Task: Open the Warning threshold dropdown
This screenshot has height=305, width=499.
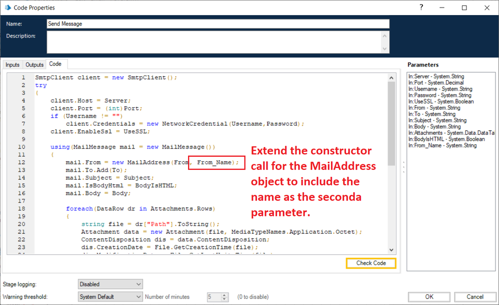Action: 110,296
